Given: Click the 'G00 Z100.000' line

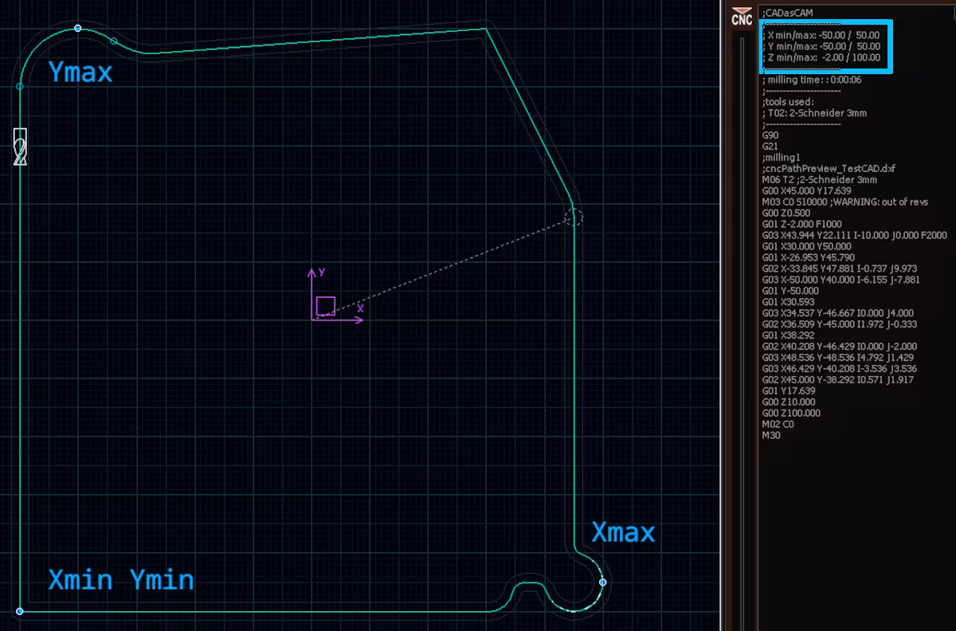Looking at the screenshot, I should tap(791, 414).
